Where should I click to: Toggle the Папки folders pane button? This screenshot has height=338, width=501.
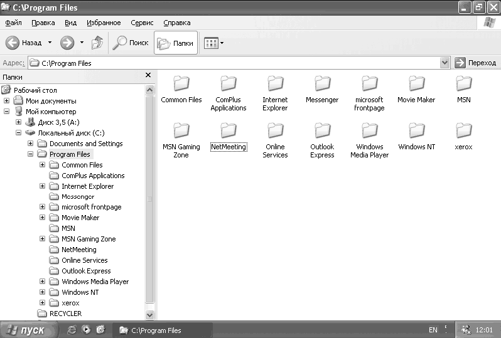[x=176, y=43]
